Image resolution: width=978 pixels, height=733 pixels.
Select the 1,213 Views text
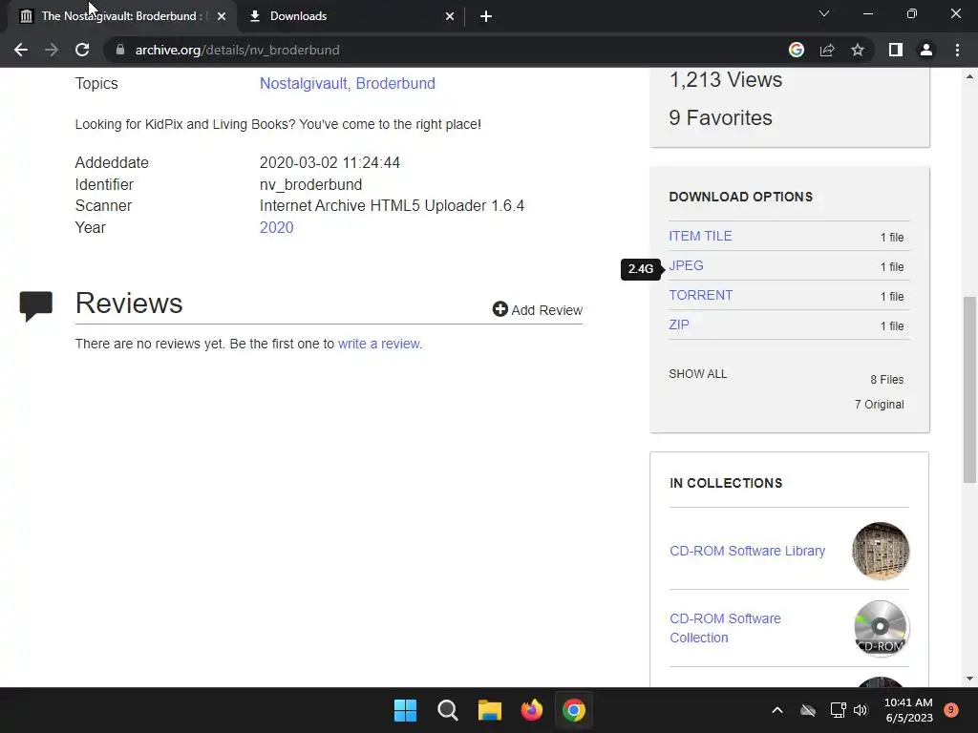click(726, 80)
